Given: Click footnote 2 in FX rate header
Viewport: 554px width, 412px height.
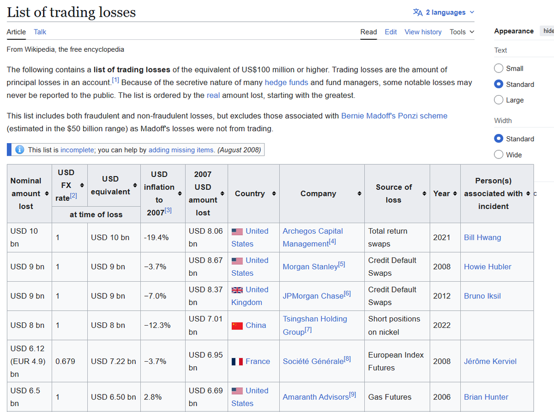Looking at the screenshot, I should 73,196.
